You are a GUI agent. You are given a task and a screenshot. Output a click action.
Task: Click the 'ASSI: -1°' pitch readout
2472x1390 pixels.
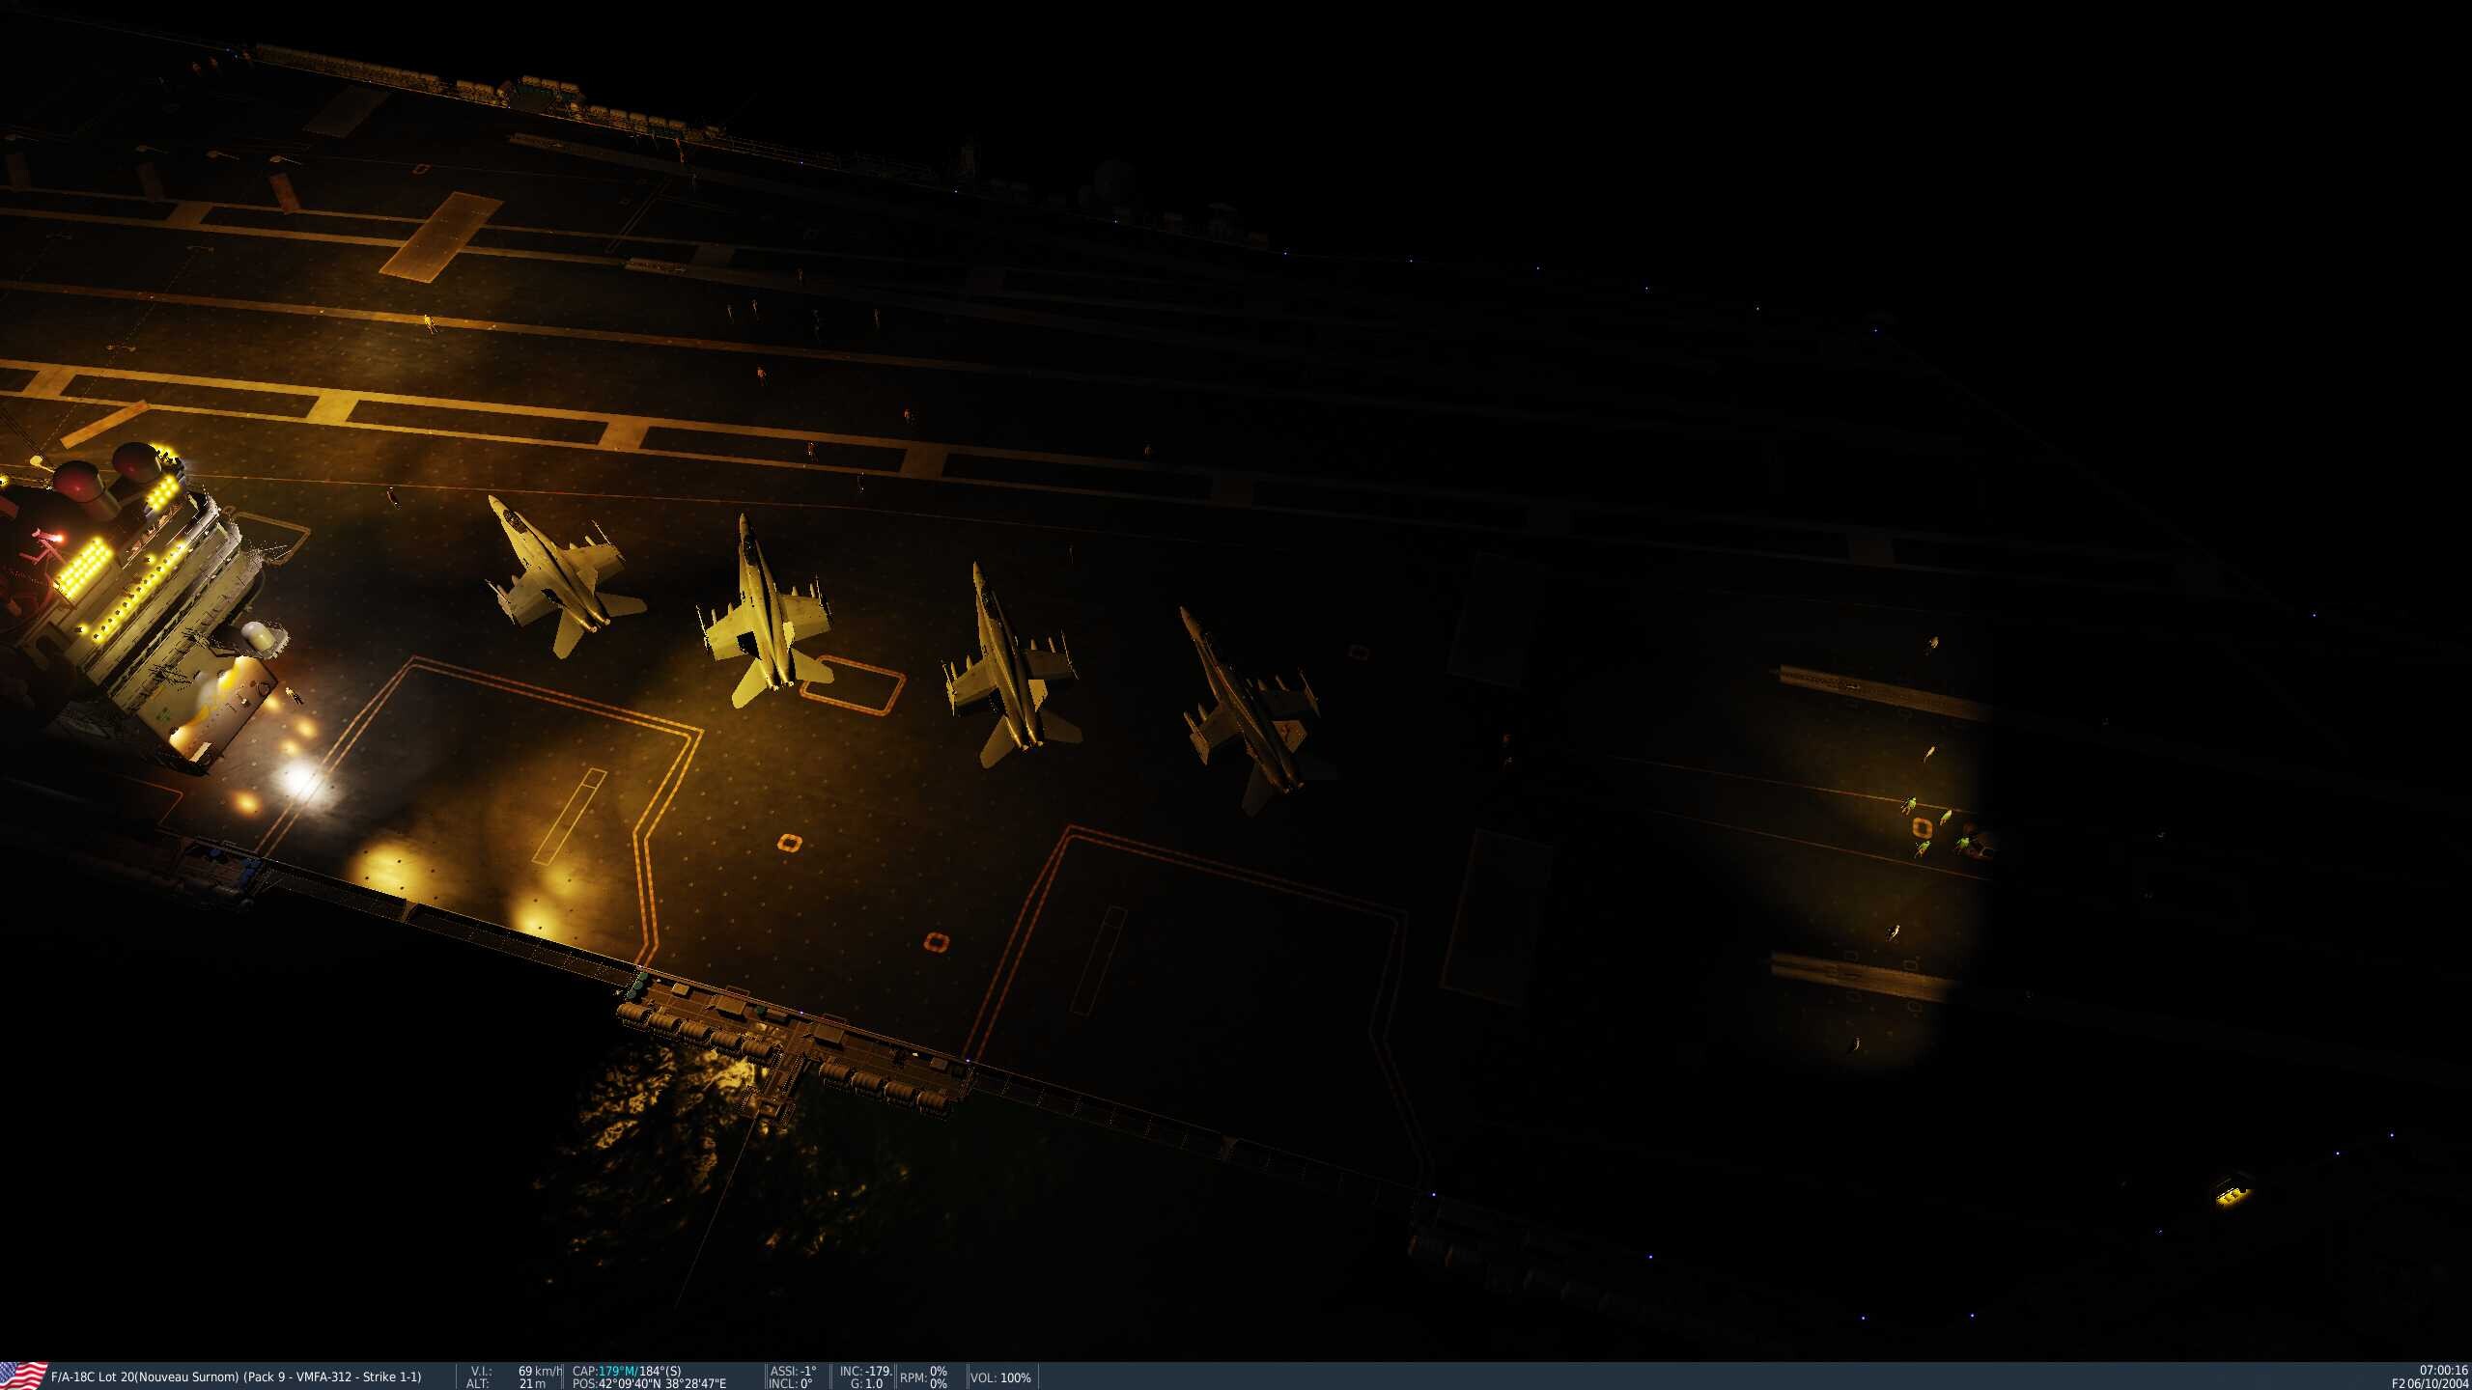(793, 1371)
